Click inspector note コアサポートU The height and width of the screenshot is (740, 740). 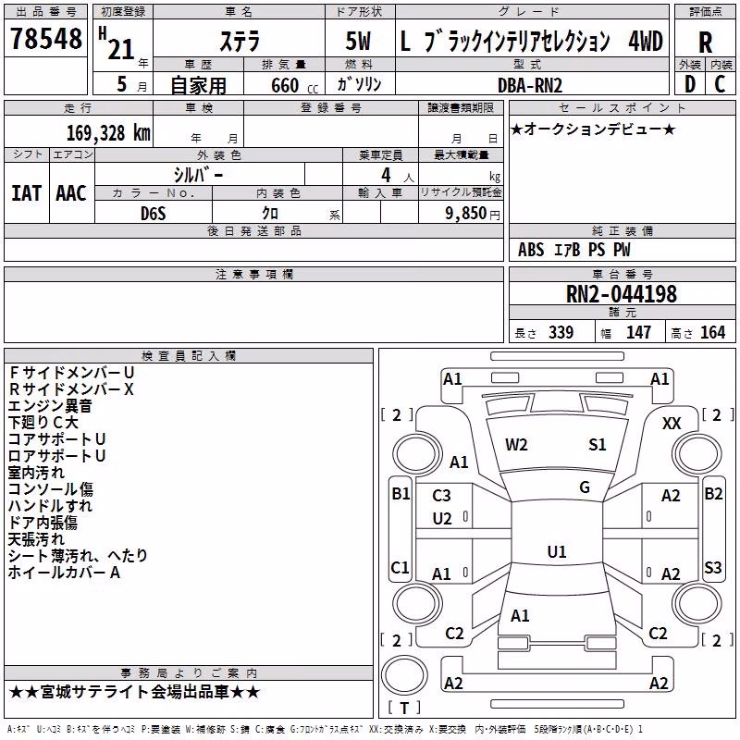coord(56,439)
